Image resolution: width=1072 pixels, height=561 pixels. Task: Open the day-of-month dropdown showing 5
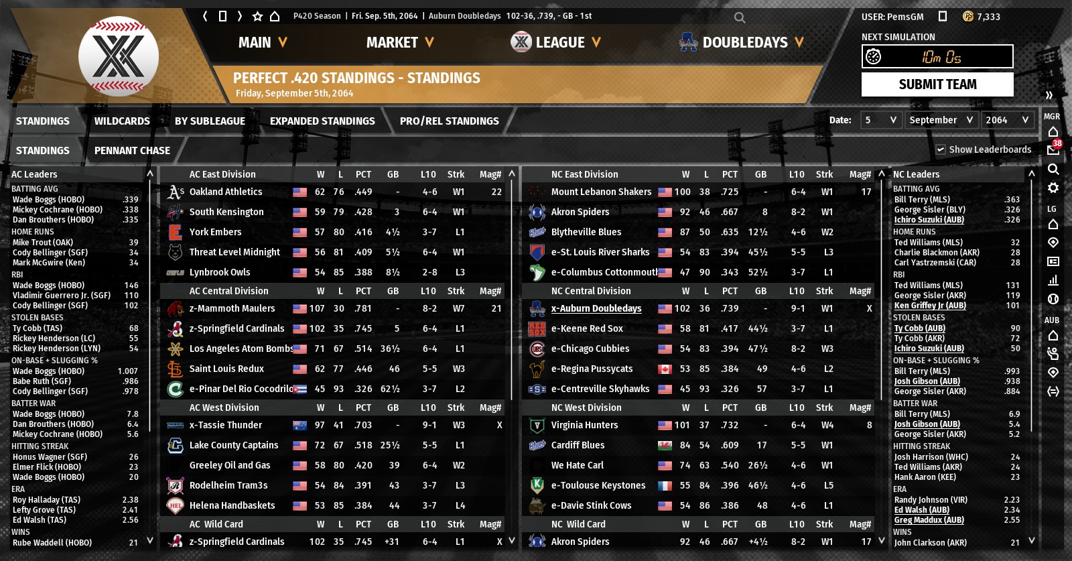(x=880, y=120)
